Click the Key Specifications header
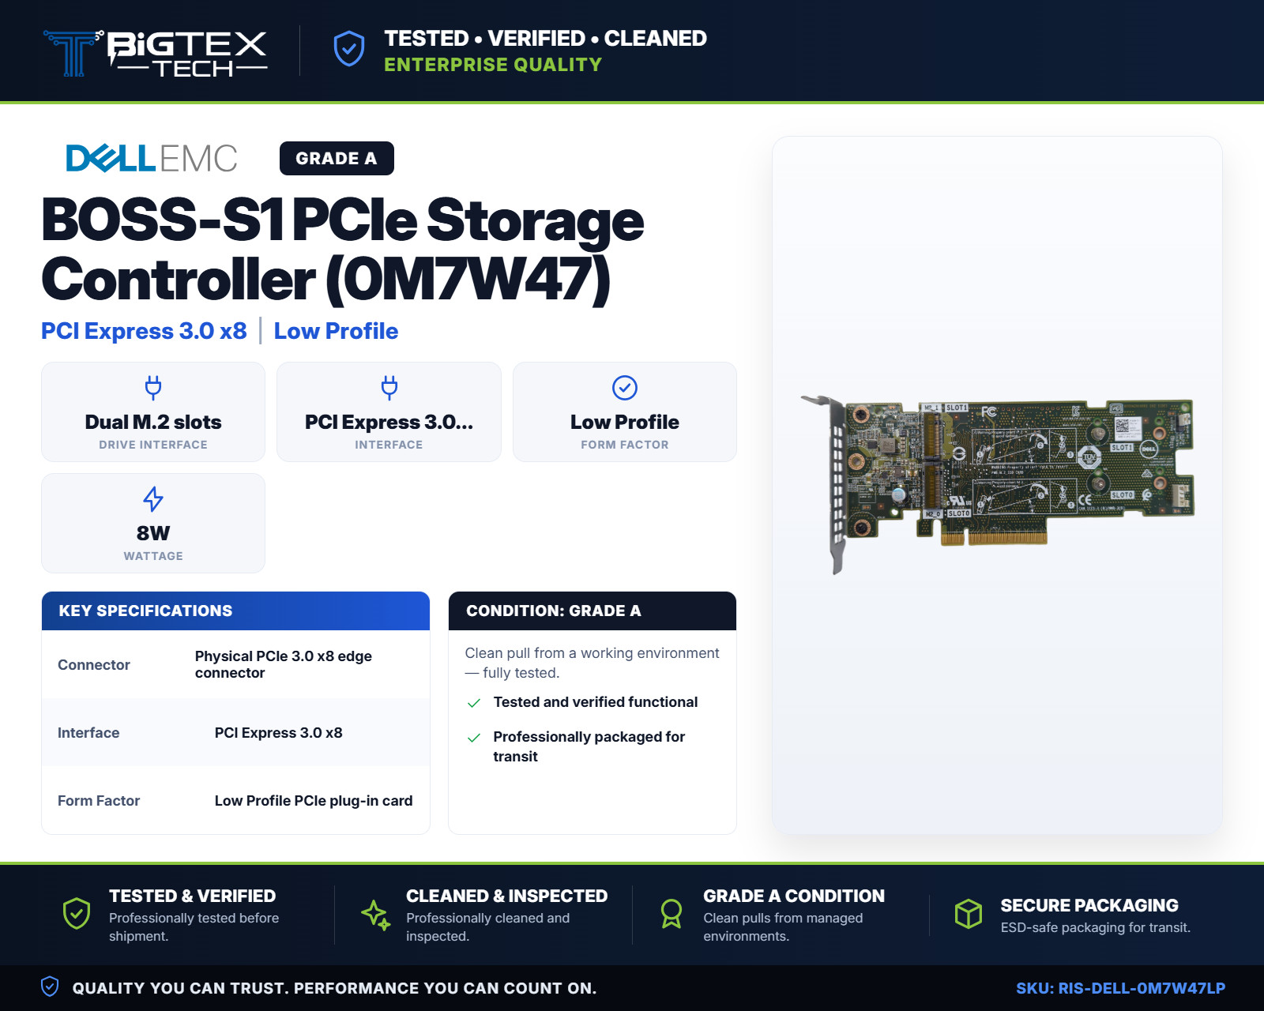This screenshot has width=1264, height=1011. point(235,611)
